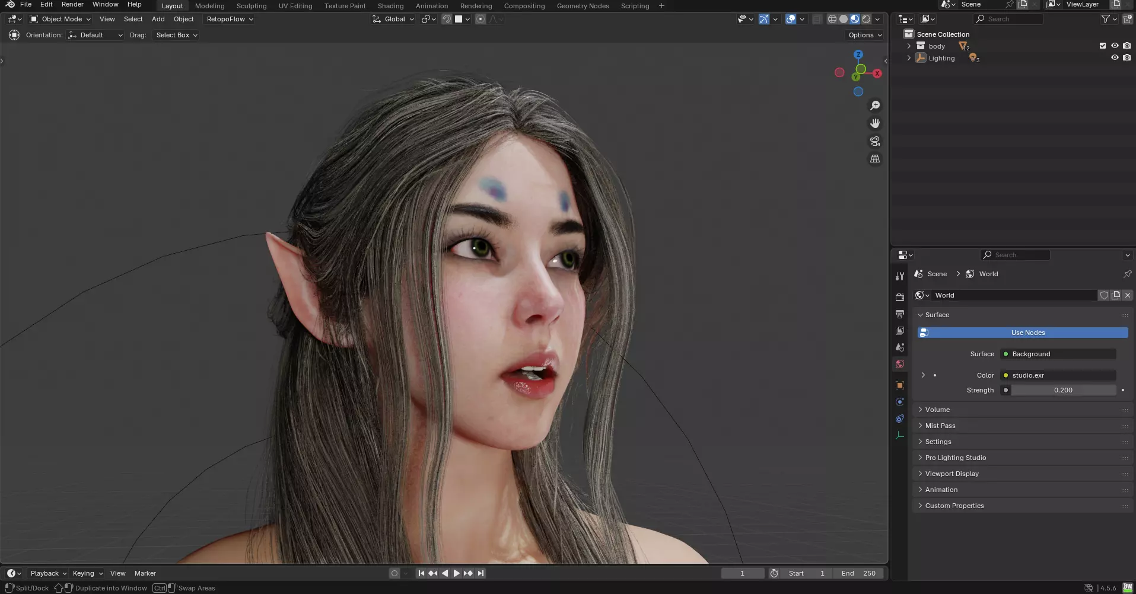This screenshot has width=1136, height=594.
Task: Select solid viewport shading
Action: pos(844,19)
